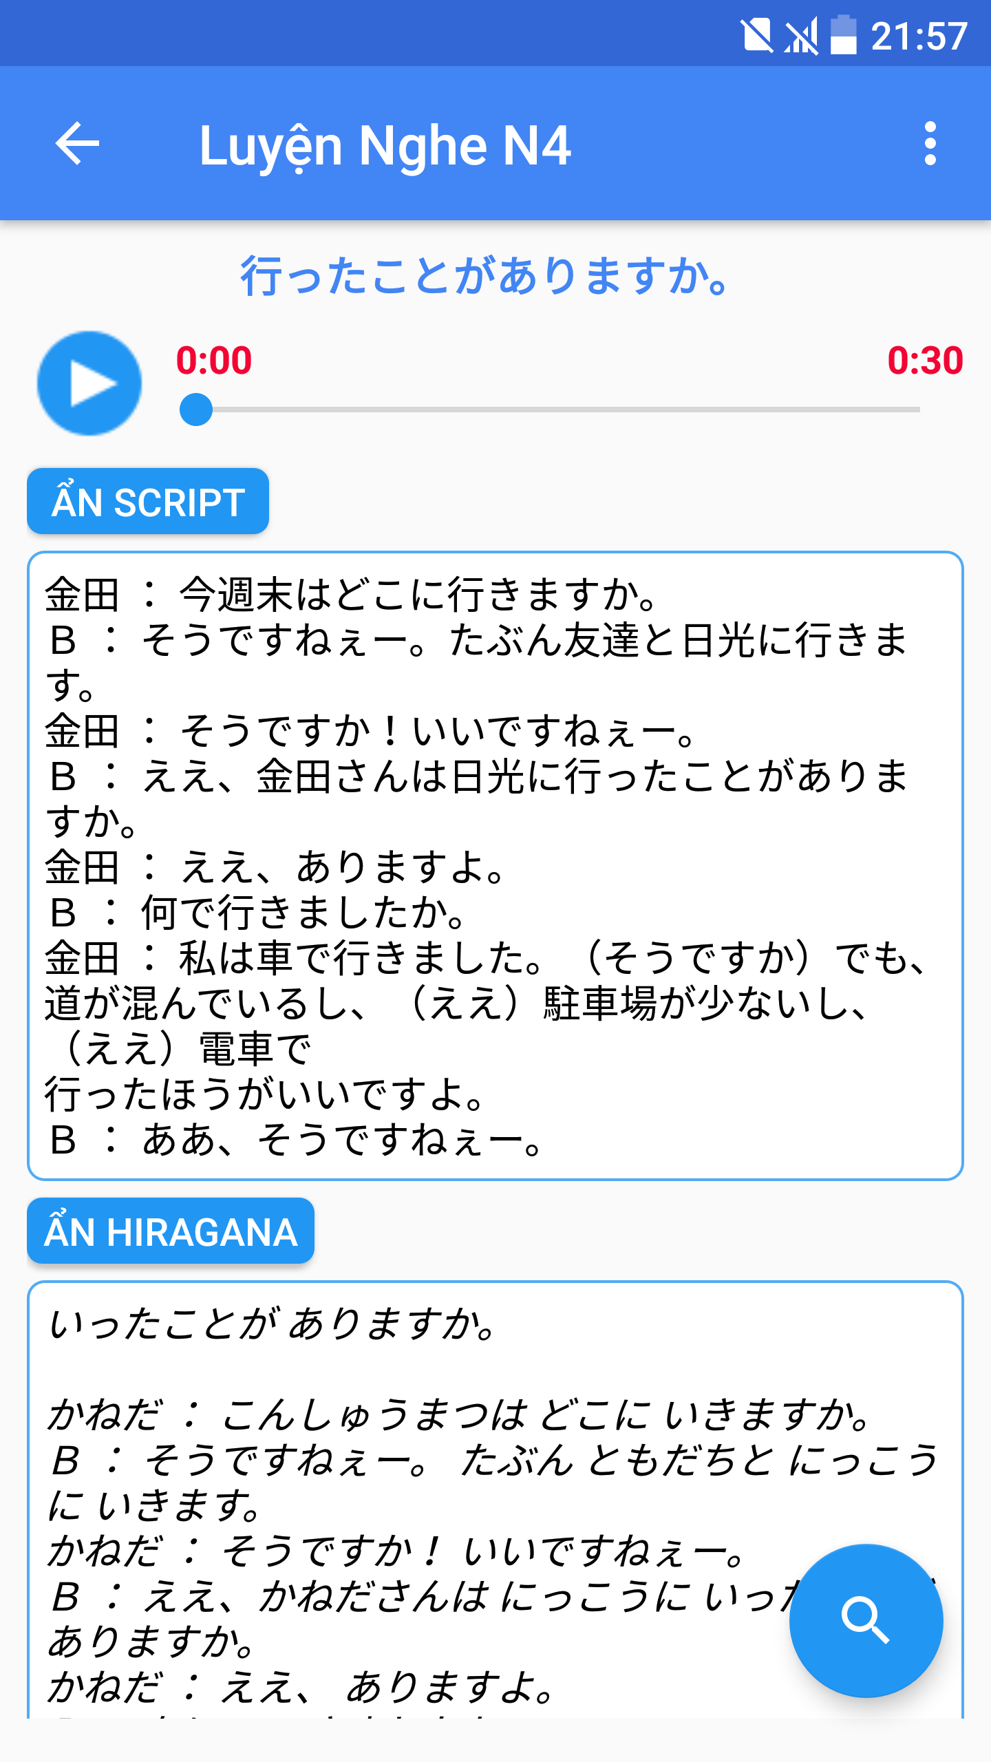Tap the floating search magnifier button
991x1762 pixels.
(866, 1621)
